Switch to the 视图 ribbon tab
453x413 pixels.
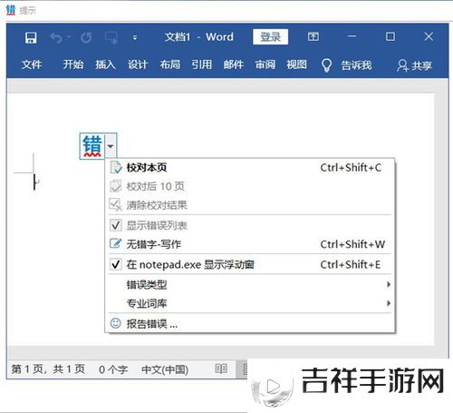pyautogui.click(x=296, y=64)
